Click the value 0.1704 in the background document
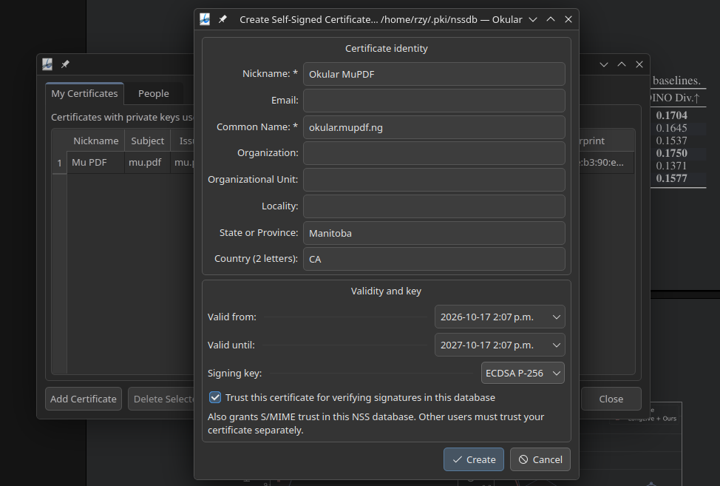Image resolution: width=720 pixels, height=486 pixels. pyautogui.click(x=671, y=115)
